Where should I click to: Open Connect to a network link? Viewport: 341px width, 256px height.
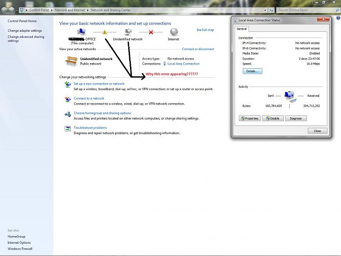click(x=89, y=98)
